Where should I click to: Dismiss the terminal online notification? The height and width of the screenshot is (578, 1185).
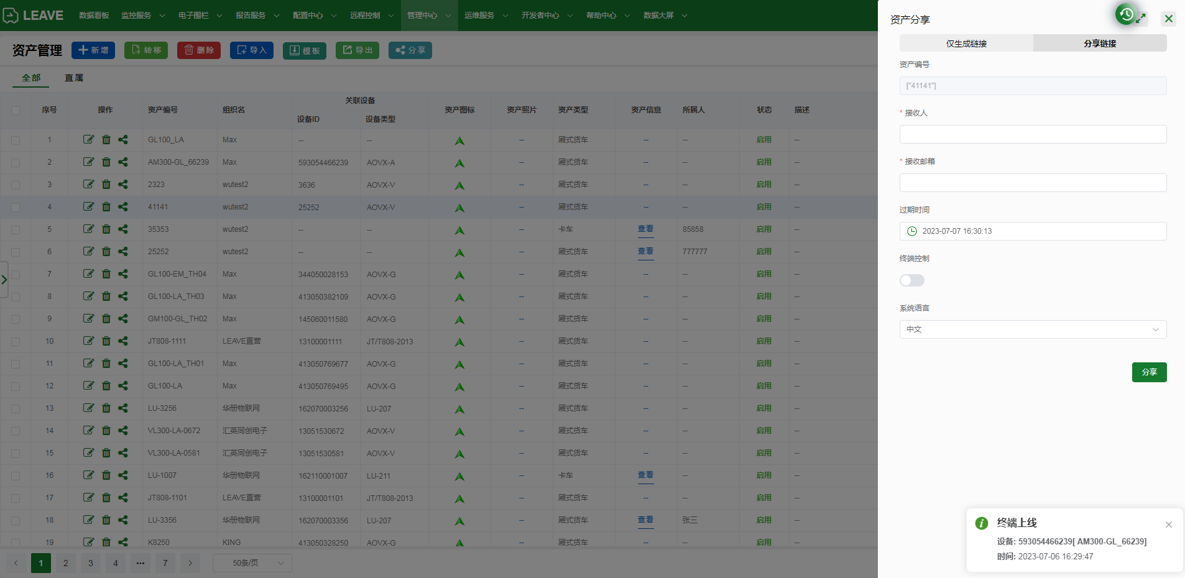[1169, 525]
